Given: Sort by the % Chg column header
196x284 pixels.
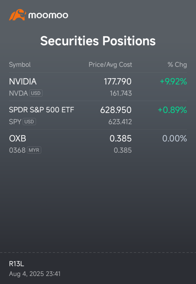Looking at the screenshot, I should (x=177, y=65).
